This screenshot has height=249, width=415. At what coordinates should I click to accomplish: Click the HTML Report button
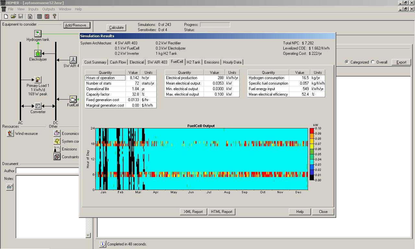coord(222,212)
